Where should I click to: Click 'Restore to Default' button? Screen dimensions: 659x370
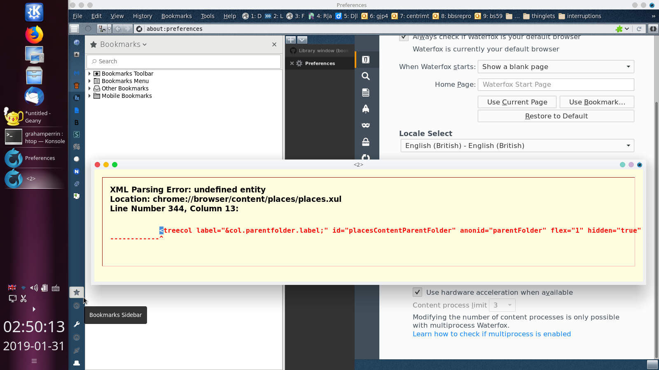point(556,116)
